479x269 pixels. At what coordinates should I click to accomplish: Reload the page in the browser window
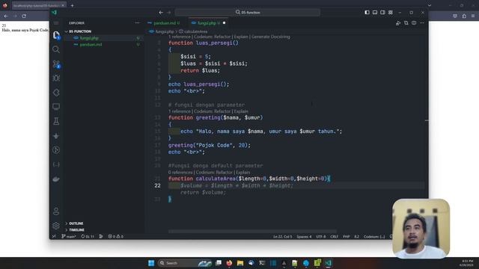click(24, 16)
